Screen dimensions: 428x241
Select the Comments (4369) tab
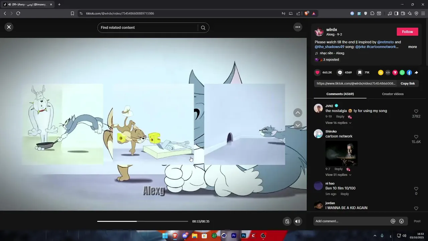pyautogui.click(x=340, y=94)
